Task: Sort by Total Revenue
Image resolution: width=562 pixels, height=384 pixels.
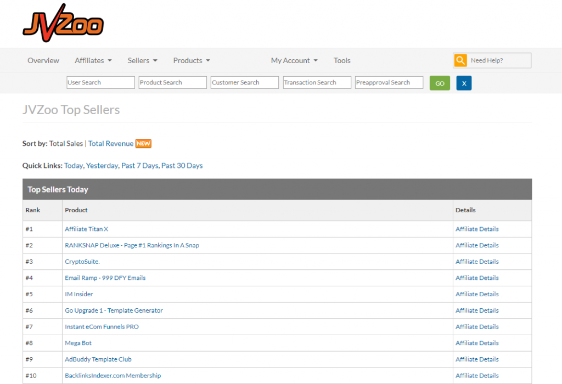Action: coord(111,143)
